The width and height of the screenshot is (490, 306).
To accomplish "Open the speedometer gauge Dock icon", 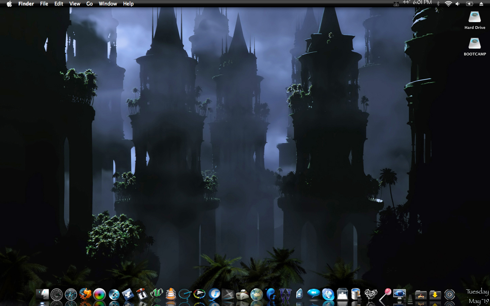I will tap(57, 294).
